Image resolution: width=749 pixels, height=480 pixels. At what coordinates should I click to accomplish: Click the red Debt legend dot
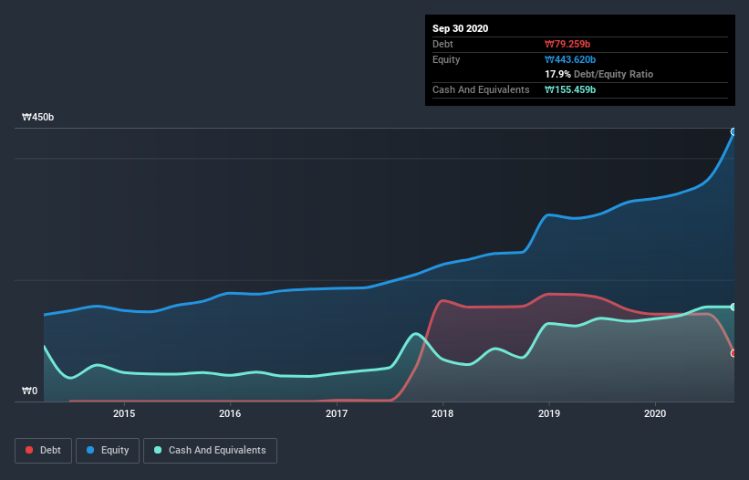(x=29, y=450)
